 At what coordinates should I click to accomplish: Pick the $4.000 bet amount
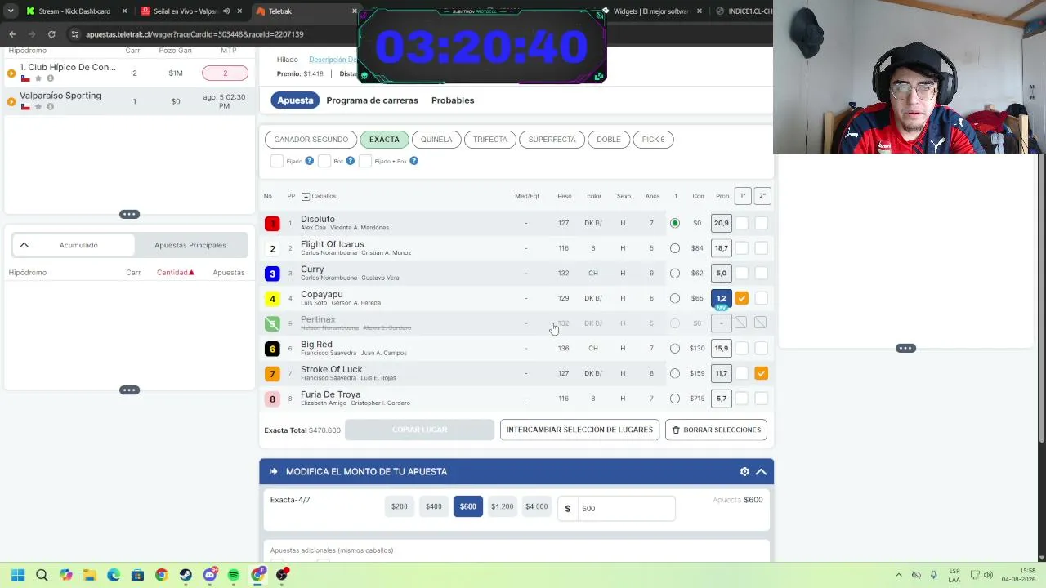click(537, 506)
